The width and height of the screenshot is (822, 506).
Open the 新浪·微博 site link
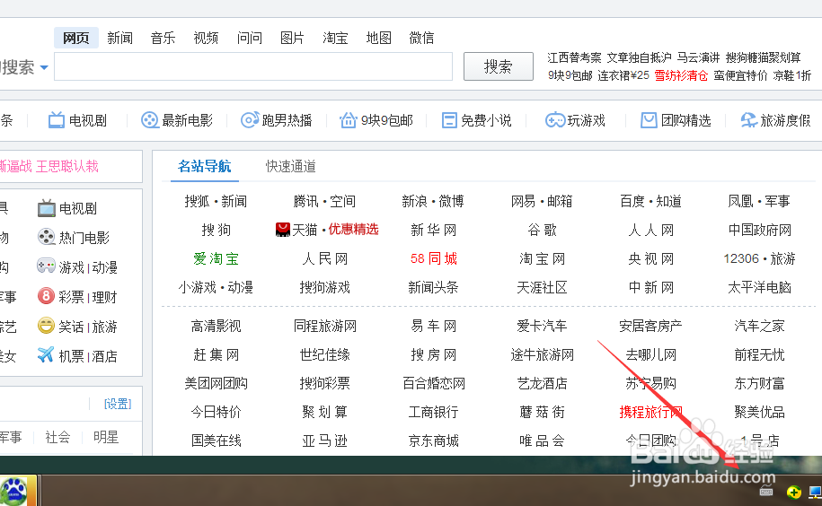tap(433, 202)
